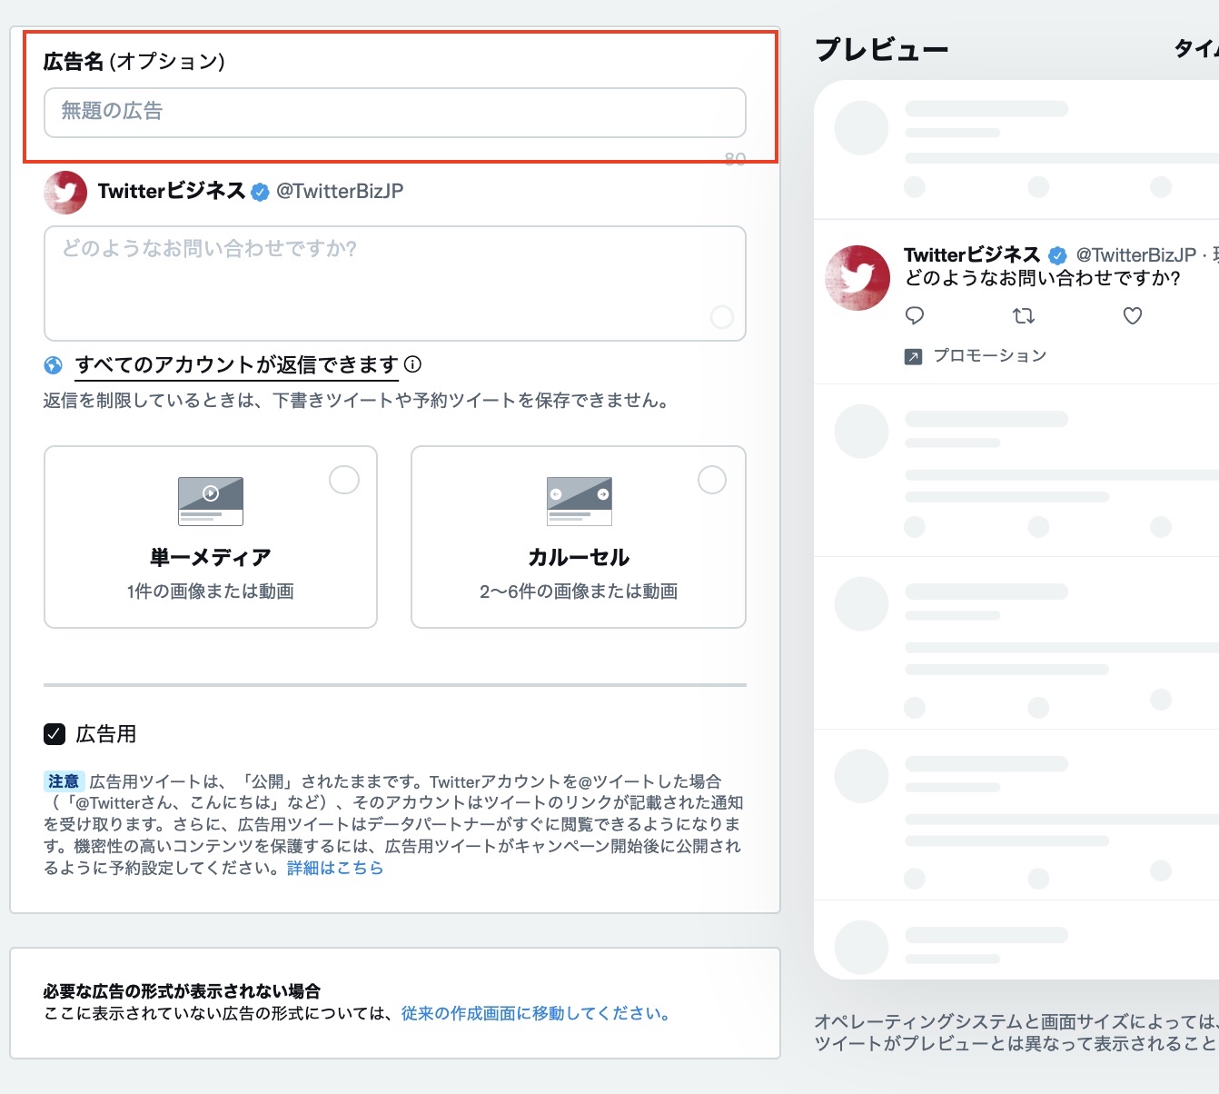Screen dimensions: 1219x1094
Task: Click the @TwitterBizJP handle in the composer
Action: (340, 191)
